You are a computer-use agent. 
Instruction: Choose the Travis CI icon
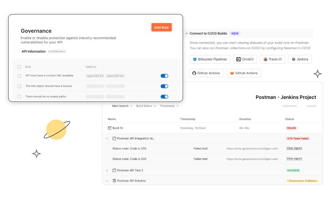[x=265, y=59]
